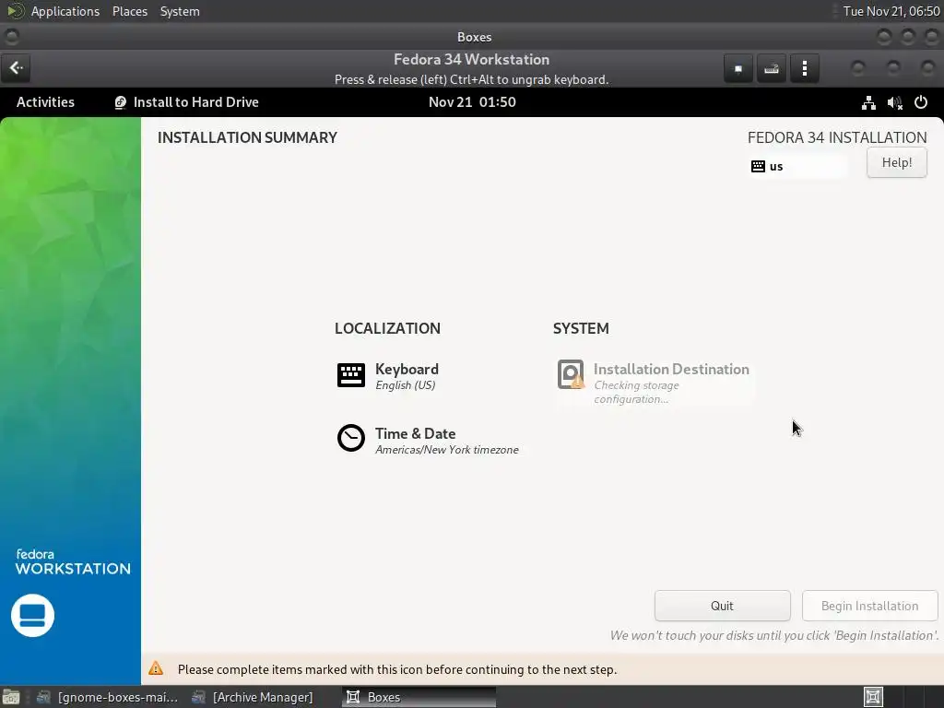Switch to the gnome-boxes-mai... taskbar window
Screen dimensions: 944x708
107,697
